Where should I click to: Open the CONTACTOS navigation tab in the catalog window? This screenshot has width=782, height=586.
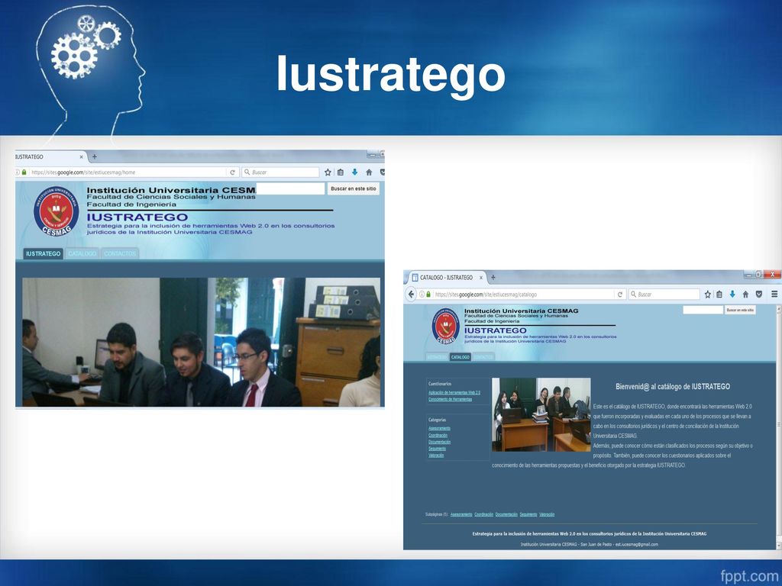point(483,357)
